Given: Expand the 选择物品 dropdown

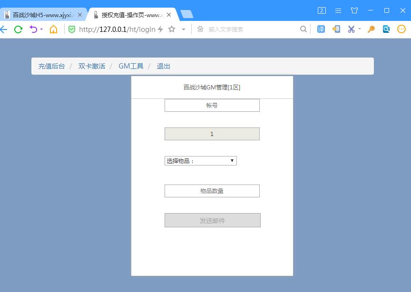Looking at the screenshot, I should [200, 161].
